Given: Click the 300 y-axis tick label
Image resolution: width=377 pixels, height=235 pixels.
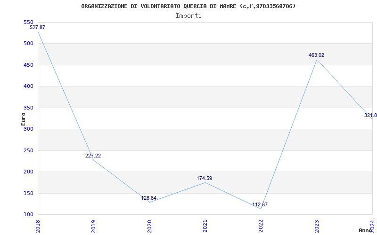Looking at the screenshot, I should (x=28, y=129).
